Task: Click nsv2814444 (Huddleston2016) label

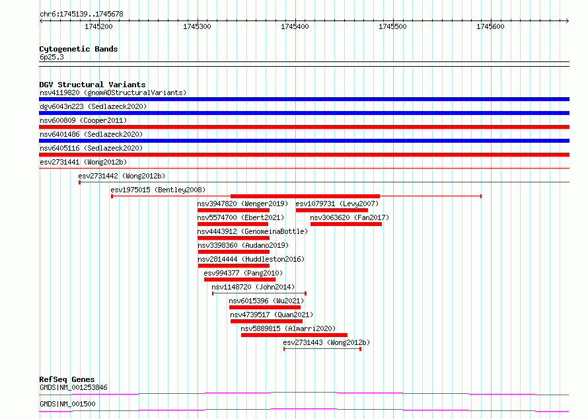Action: point(251,259)
